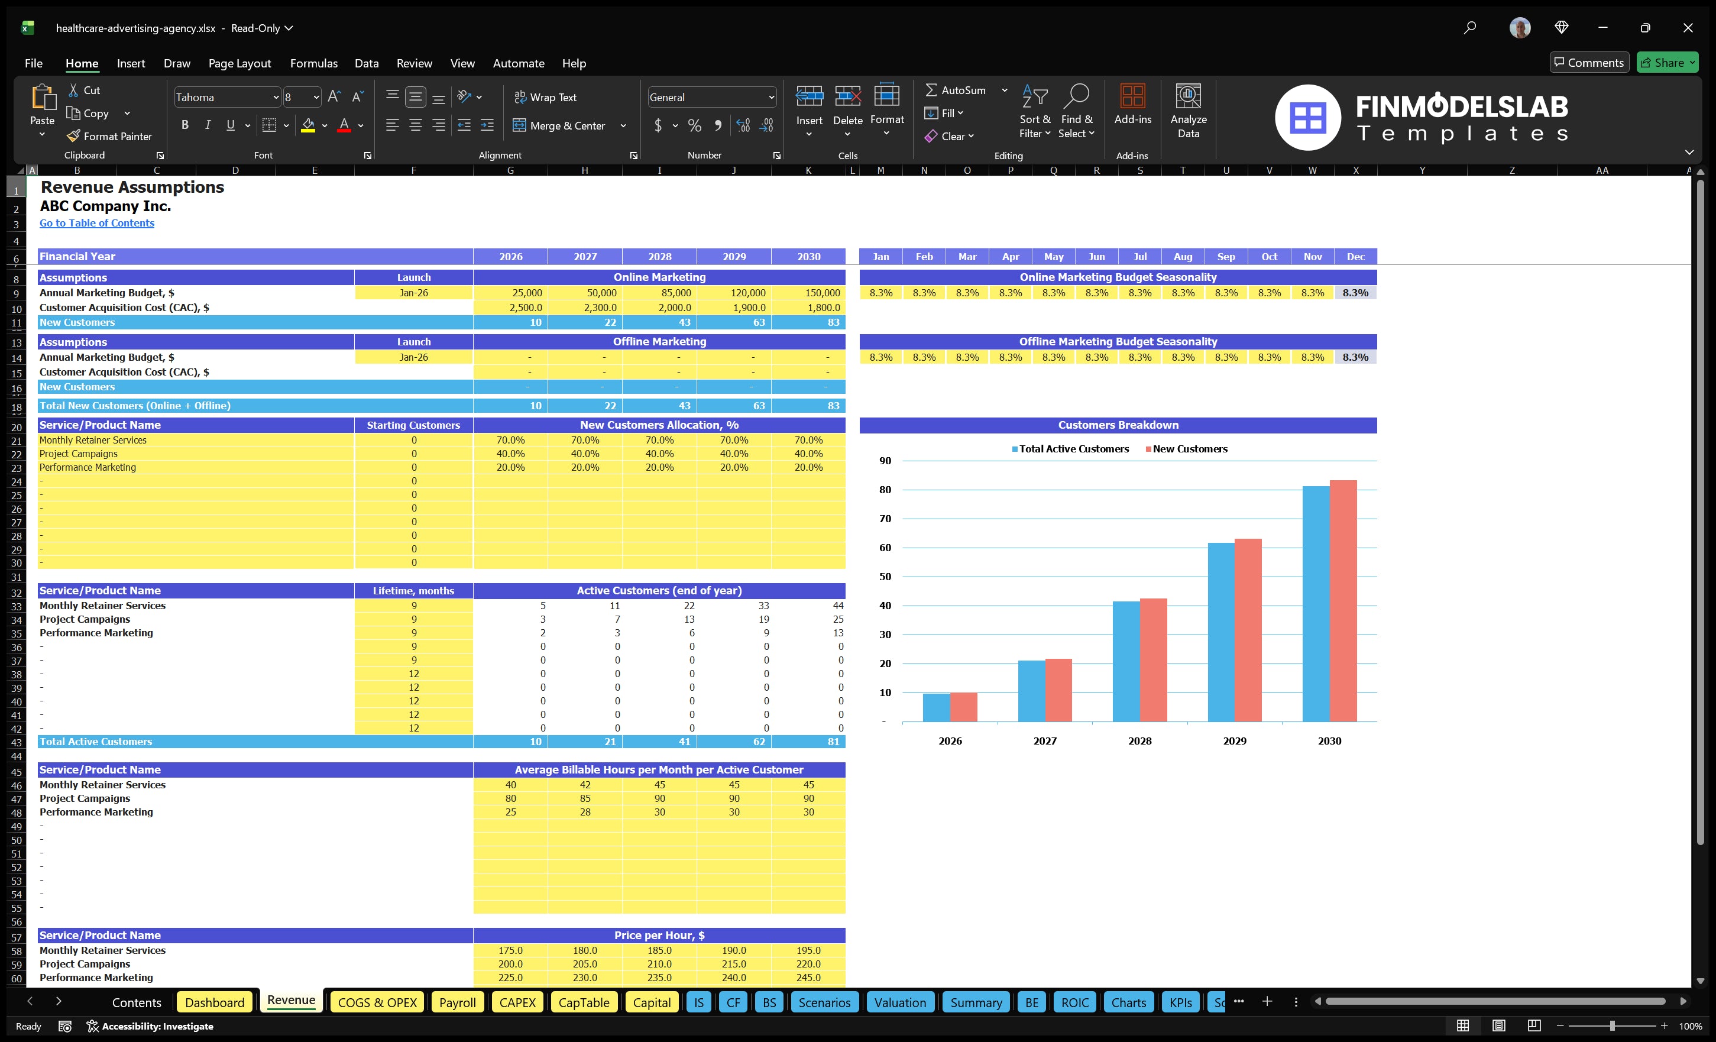Select the Revenue sheet tab

pos(290,1001)
